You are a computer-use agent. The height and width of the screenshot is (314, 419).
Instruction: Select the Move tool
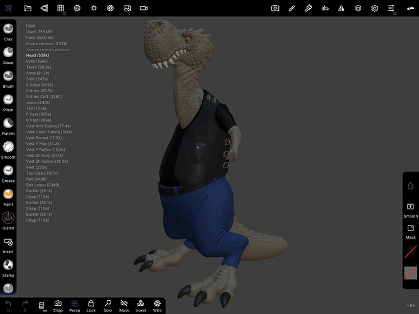point(8,56)
